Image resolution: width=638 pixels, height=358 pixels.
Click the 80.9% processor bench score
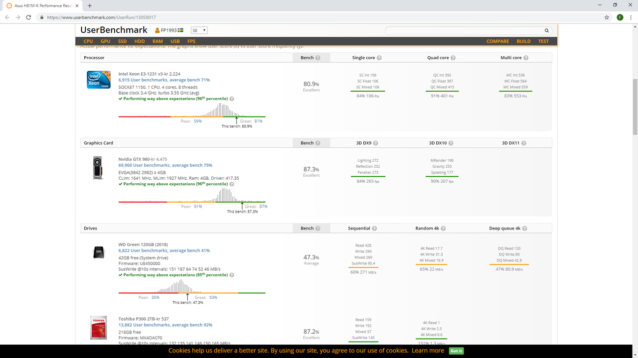[x=311, y=84]
